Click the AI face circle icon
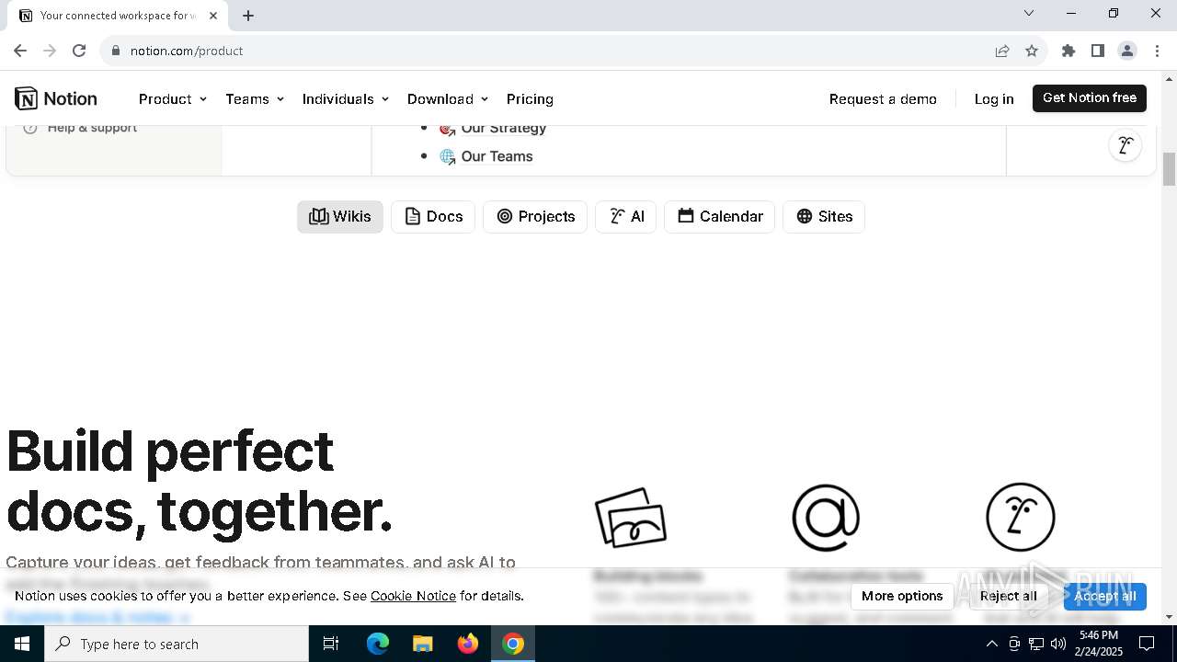1177x662 pixels. point(1020,517)
